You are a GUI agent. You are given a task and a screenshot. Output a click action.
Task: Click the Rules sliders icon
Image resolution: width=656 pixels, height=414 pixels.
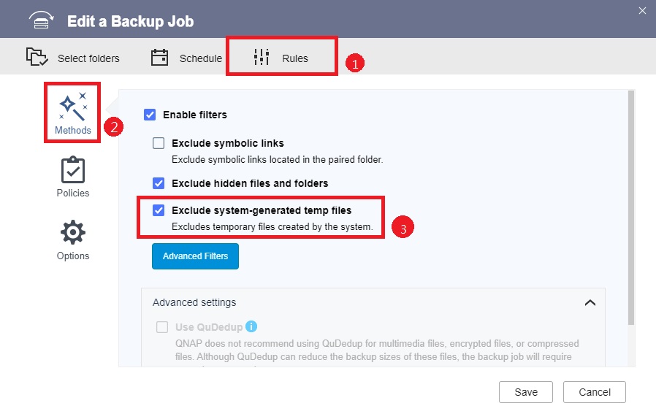[x=261, y=58]
